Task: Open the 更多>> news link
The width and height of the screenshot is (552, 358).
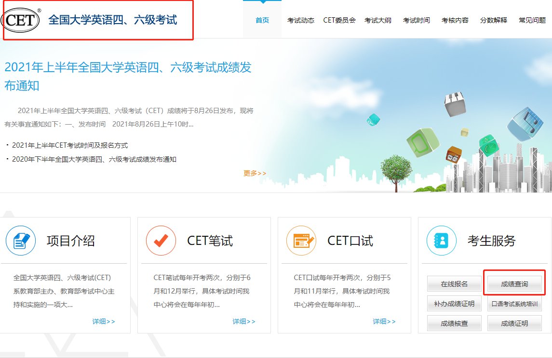Action: [x=255, y=173]
